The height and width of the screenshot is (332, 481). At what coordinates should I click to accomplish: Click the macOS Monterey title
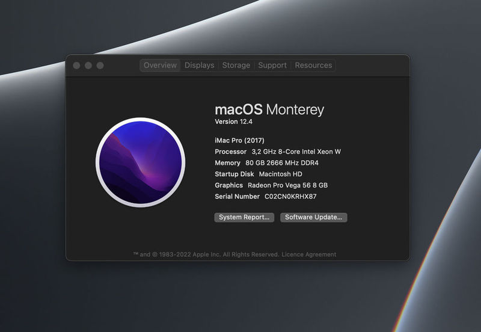(269, 109)
